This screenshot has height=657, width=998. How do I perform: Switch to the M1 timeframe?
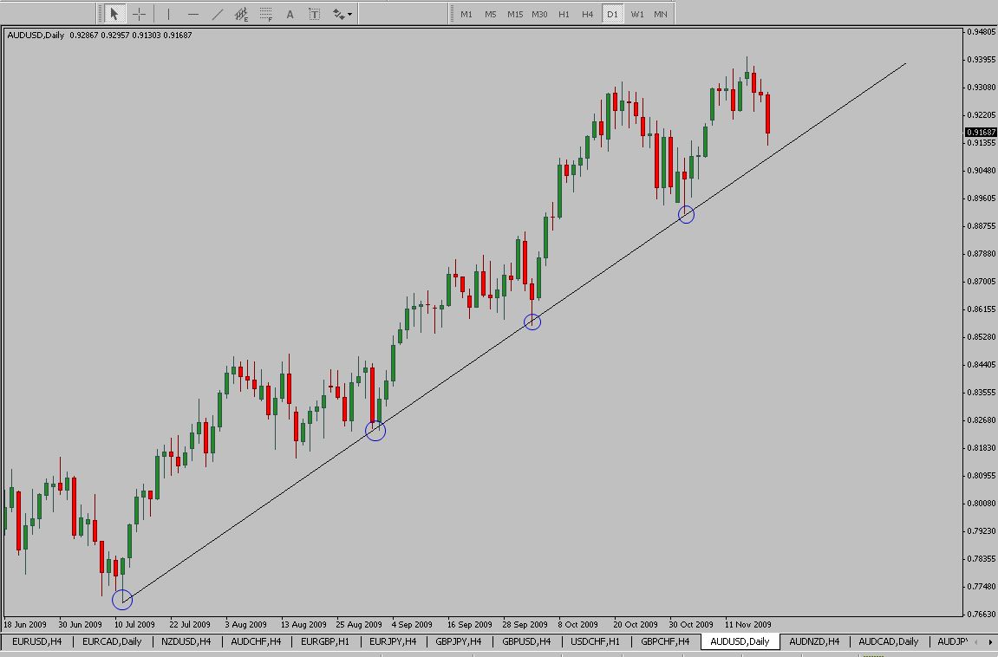[x=466, y=14]
